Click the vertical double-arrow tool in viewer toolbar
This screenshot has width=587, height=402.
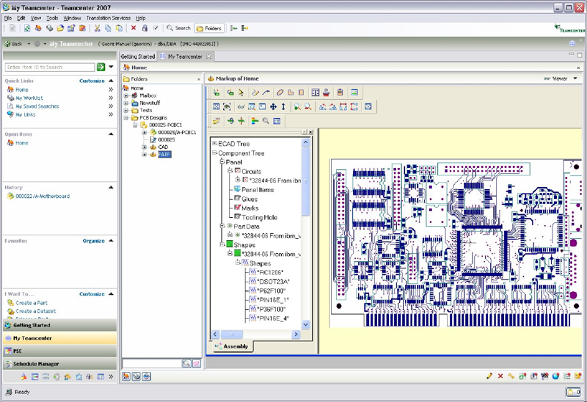point(283,106)
